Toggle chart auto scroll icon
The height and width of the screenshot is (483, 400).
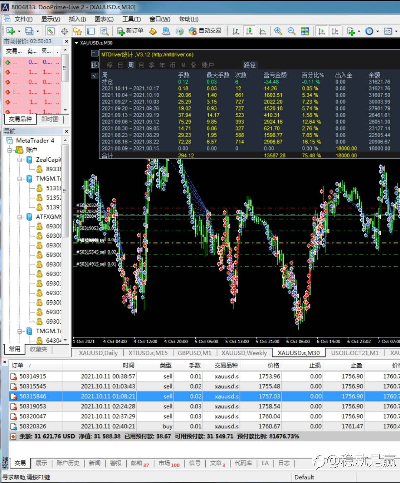(321, 31)
